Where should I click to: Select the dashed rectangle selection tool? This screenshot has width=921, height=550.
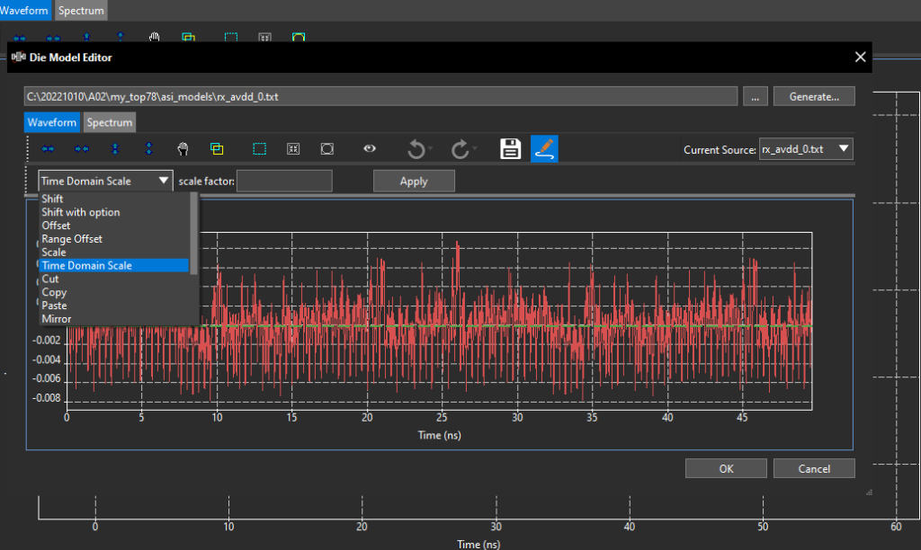click(259, 149)
